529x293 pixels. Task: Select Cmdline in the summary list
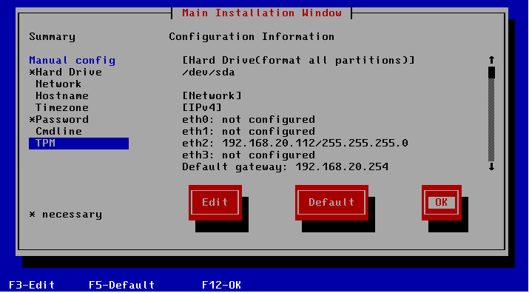pyautogui.click(x=58, y=131)
